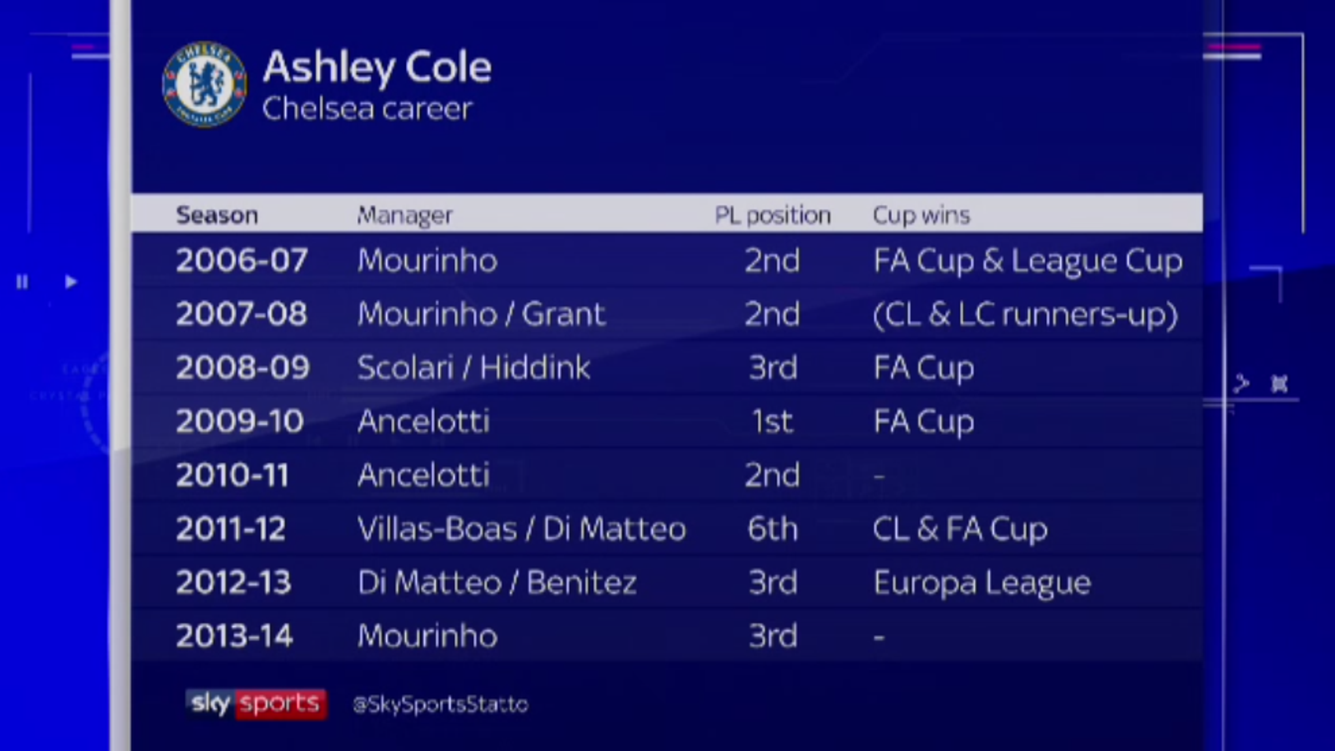Click the play triangle icon
1335x751 pixels.
pyautogui.click(x=71, y=282)
